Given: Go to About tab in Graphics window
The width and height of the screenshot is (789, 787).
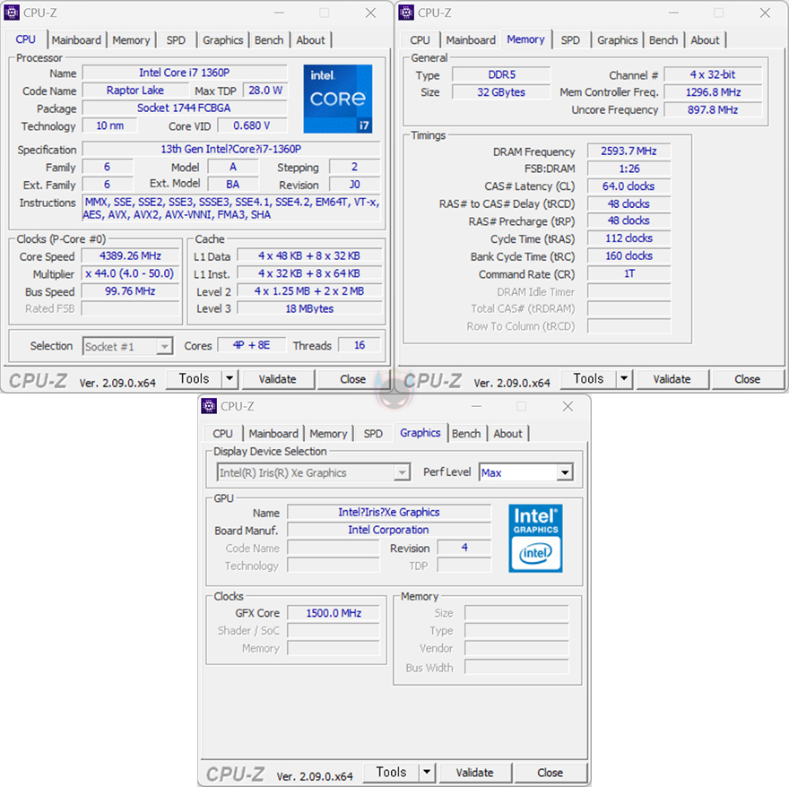Looking at the screenshot, I should point(507,434).
